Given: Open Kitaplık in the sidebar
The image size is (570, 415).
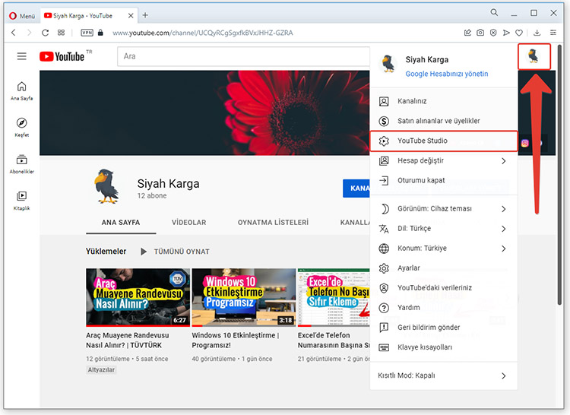Looking at the screenshot, I should tap(22, 201).
